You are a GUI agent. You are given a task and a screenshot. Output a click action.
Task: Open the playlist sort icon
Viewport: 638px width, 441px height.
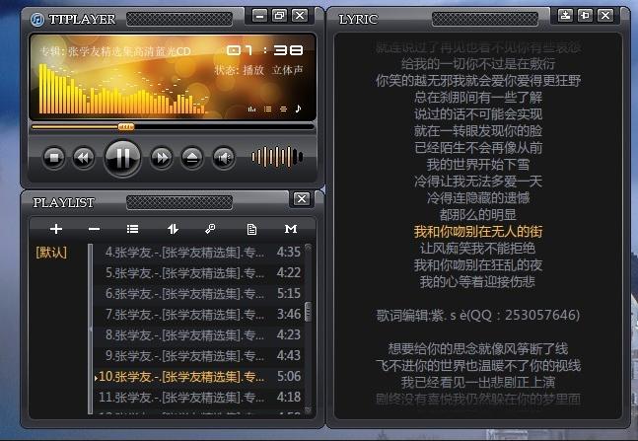[x=173, y=229]
